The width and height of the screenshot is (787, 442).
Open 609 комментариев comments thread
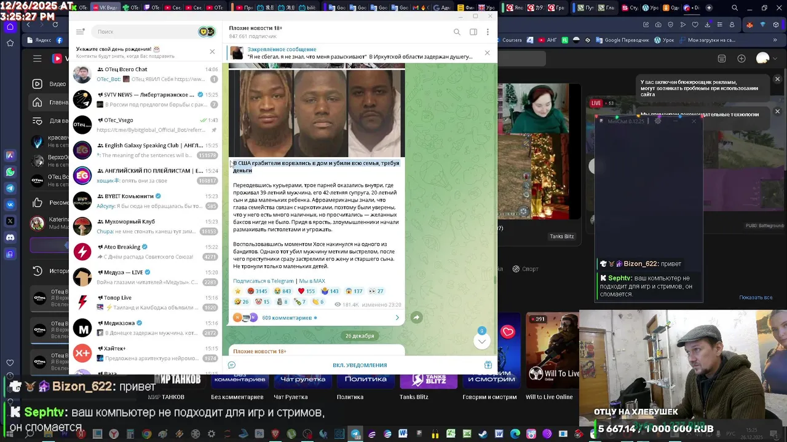[x=317, y=317]
